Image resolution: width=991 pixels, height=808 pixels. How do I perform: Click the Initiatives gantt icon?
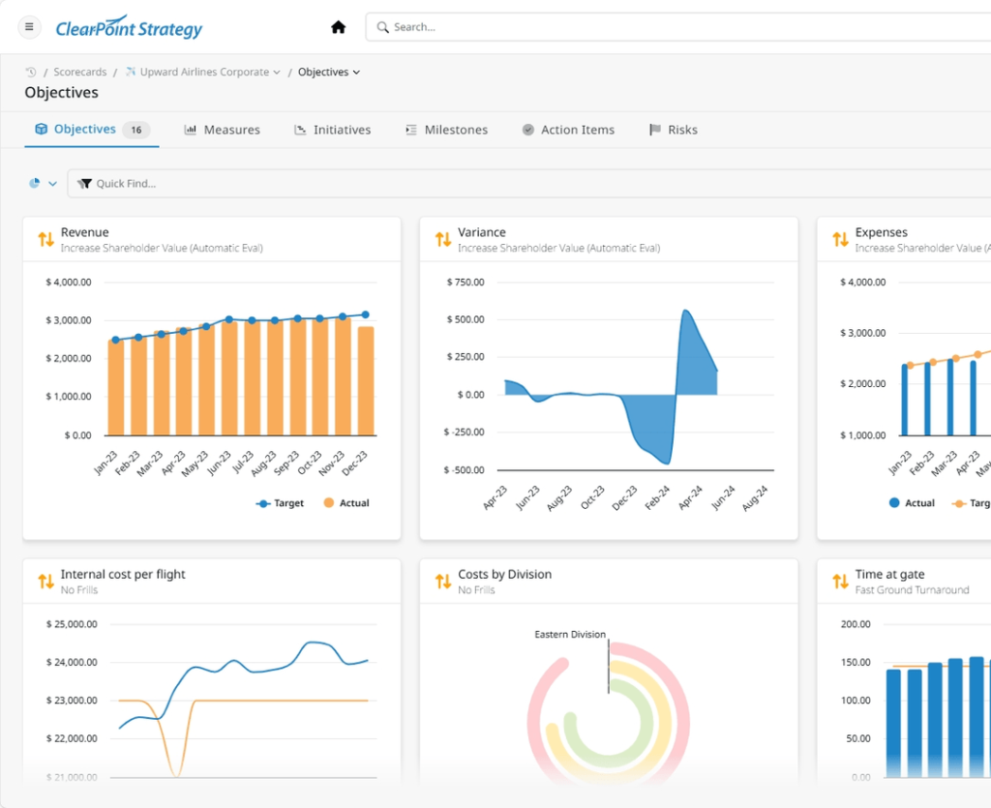point(300,130)
